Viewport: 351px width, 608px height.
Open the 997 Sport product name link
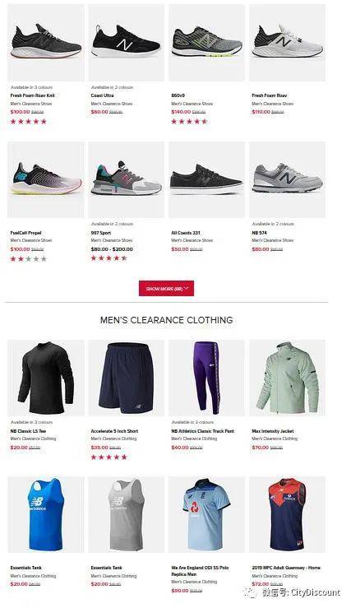tap(101, 233)
